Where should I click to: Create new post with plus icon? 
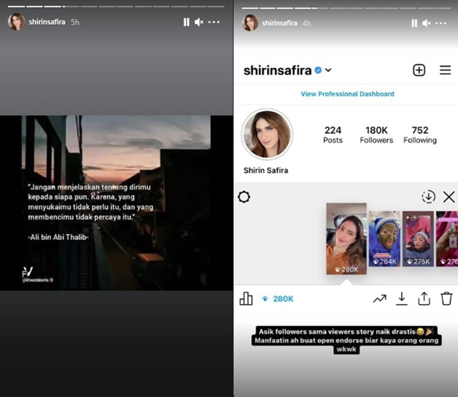419,70
